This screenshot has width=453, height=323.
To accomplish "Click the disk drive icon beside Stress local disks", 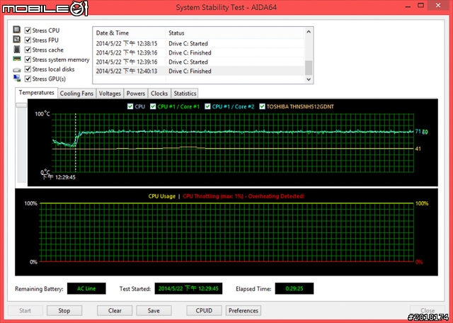I will pyautogui.click(x=17, y=69).
